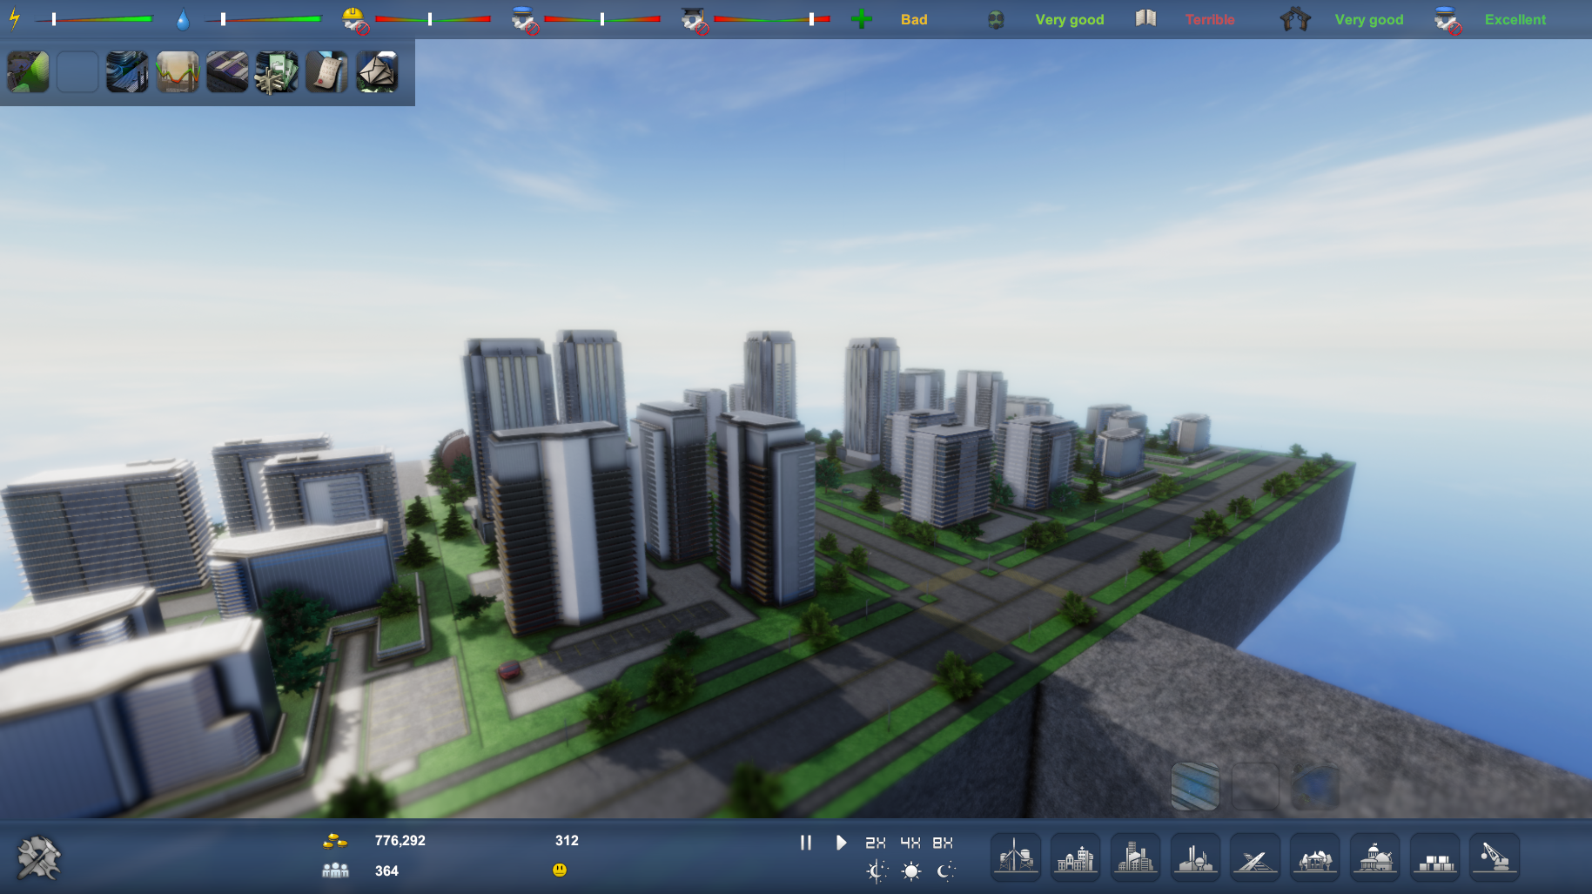Screen dimensions: 1592x894
Task: Click the electricity level indicator bar
Action: pos(94,19)
